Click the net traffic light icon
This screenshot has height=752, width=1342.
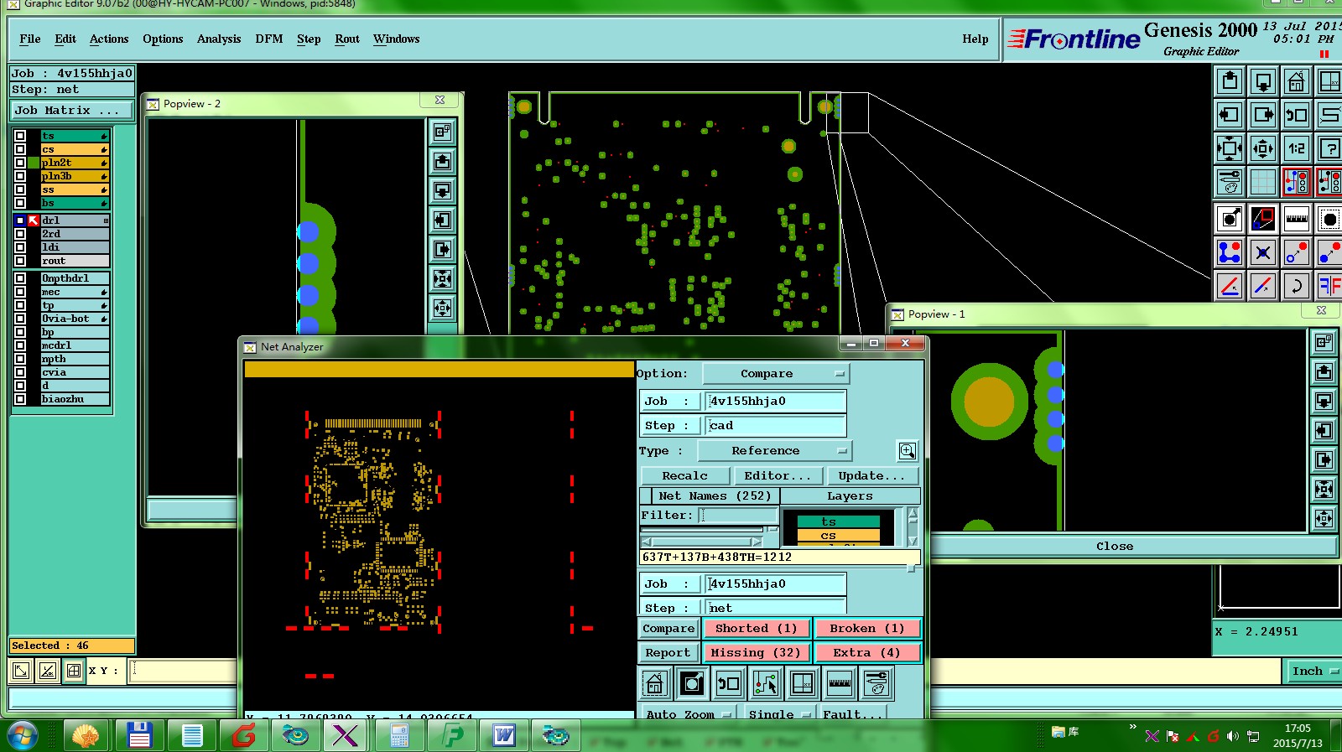pyautogui.click(x=1297, y=181)
